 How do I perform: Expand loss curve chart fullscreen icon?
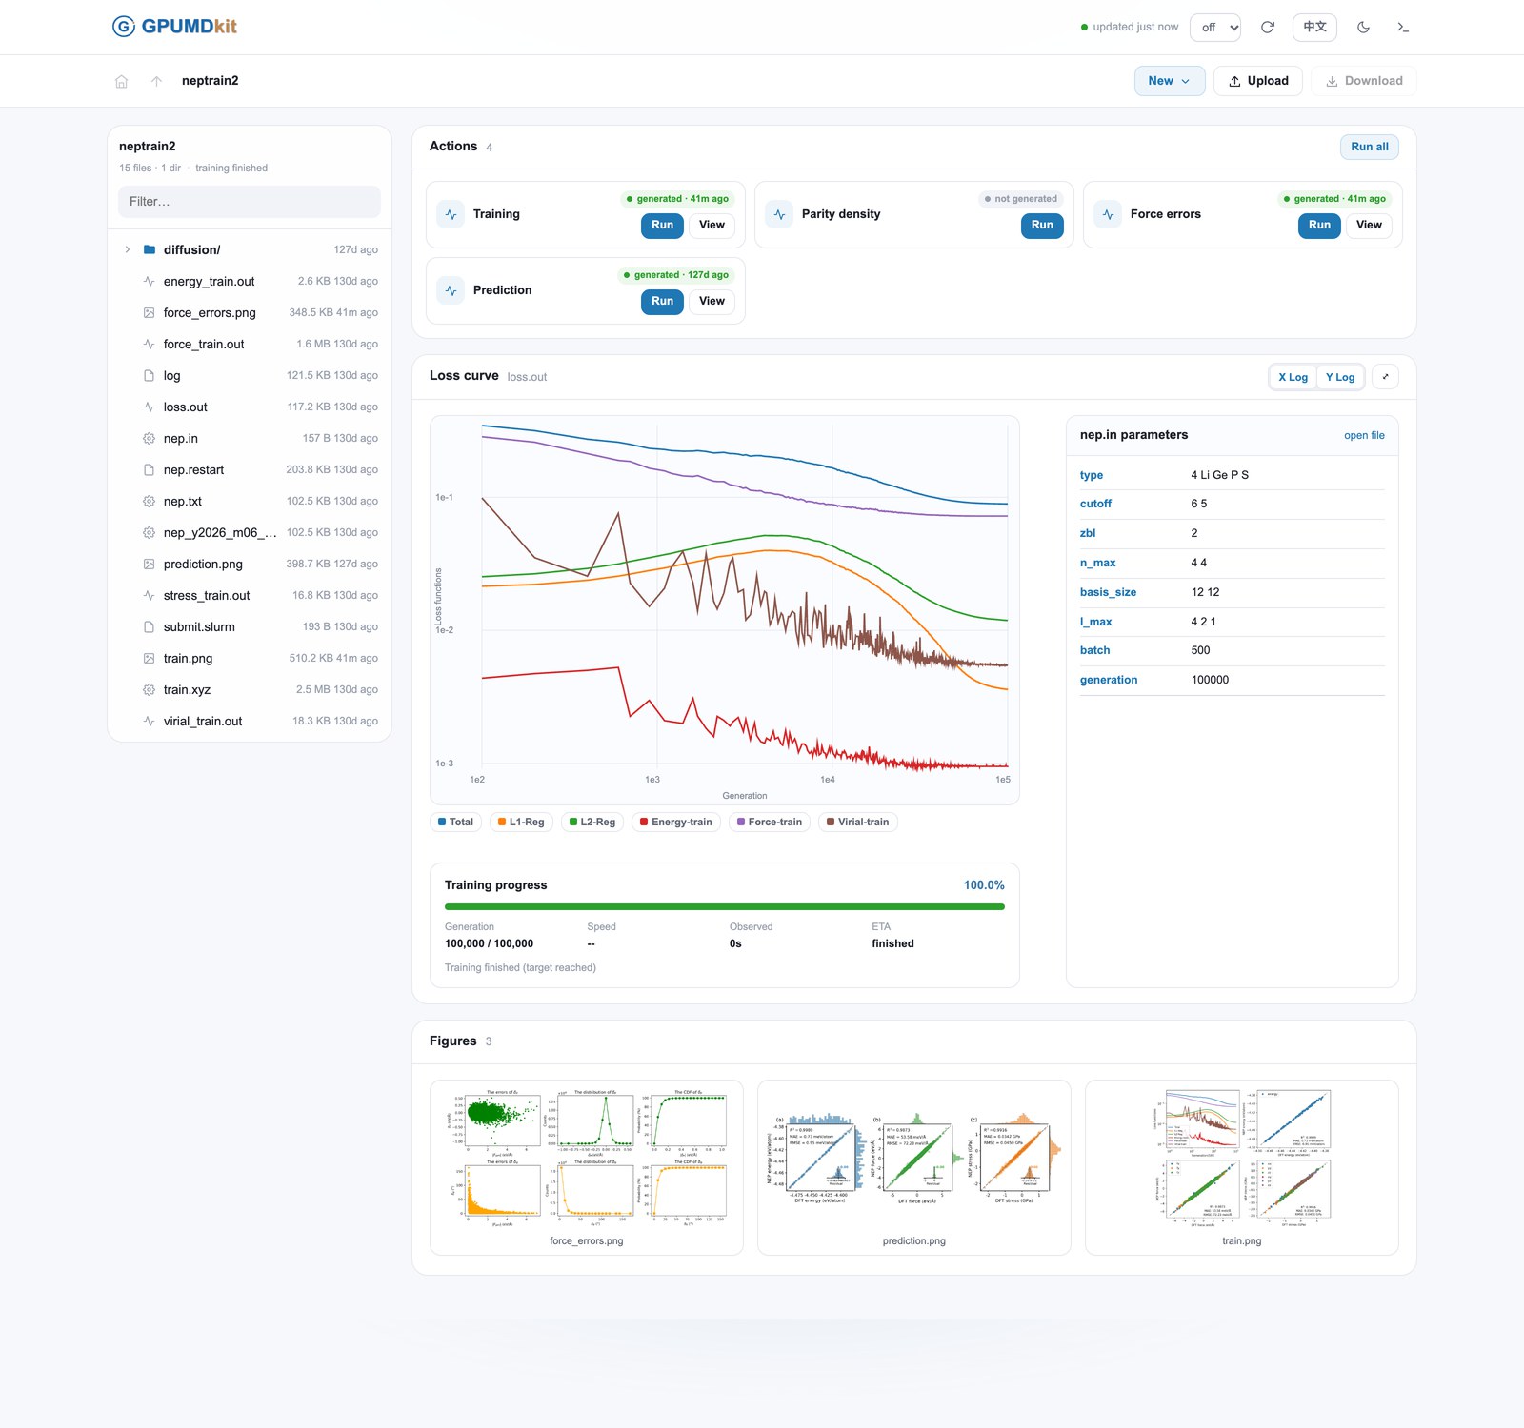(1385, 377)
